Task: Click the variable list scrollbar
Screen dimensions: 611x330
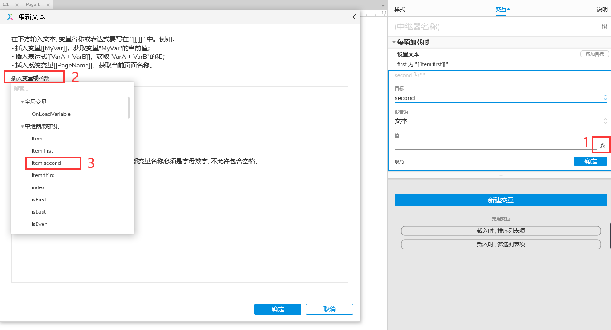Action: pyautogui.click(x=129, y=108)
